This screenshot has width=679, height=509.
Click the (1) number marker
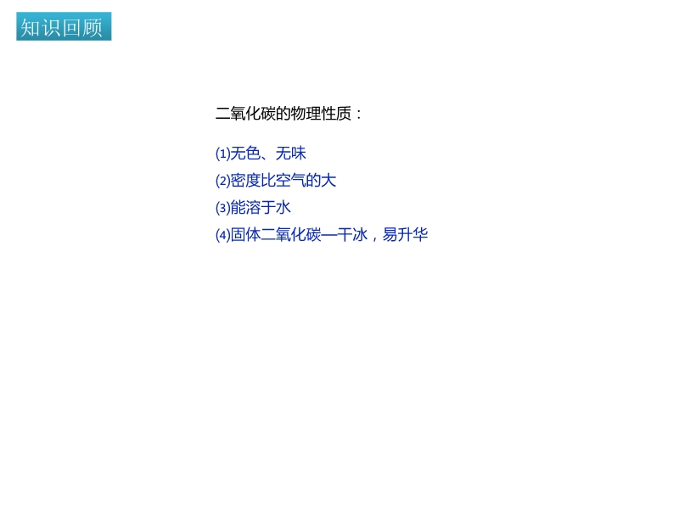[222, 154]
